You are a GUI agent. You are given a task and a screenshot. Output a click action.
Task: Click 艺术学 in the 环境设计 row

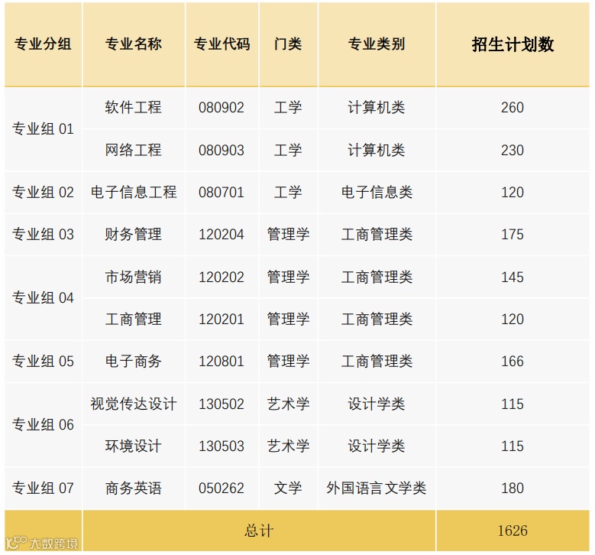(x=289, y=446)
